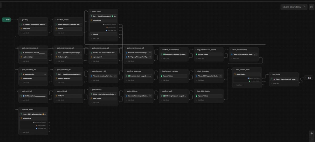315x142 pixels.
Task: Click the capture icon beside location field
Action: coord(56,28)
